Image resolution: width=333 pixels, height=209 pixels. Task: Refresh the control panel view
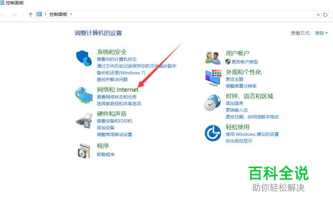coord(325,14)
